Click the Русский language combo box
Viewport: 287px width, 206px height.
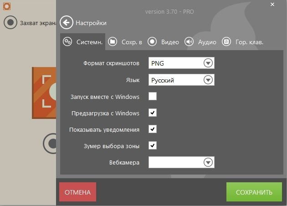coord(181,80)
